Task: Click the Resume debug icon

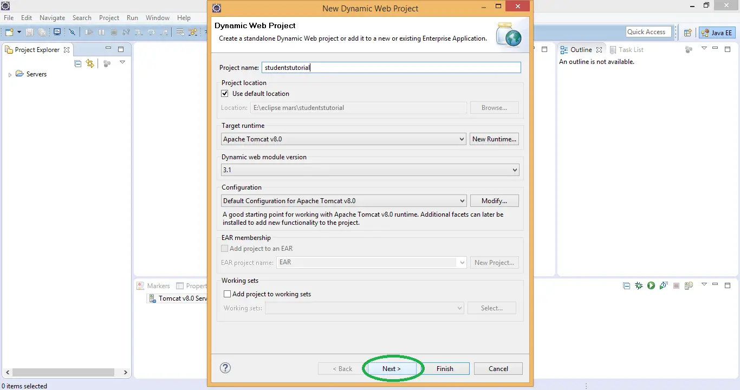Action: coord(89,32)
